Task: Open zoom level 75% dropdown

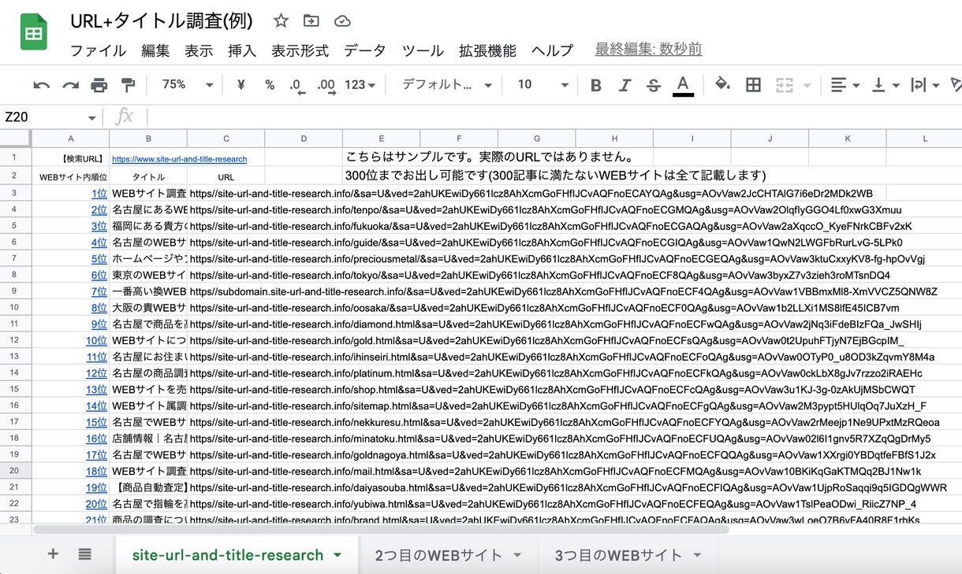Action: (188, 85)
